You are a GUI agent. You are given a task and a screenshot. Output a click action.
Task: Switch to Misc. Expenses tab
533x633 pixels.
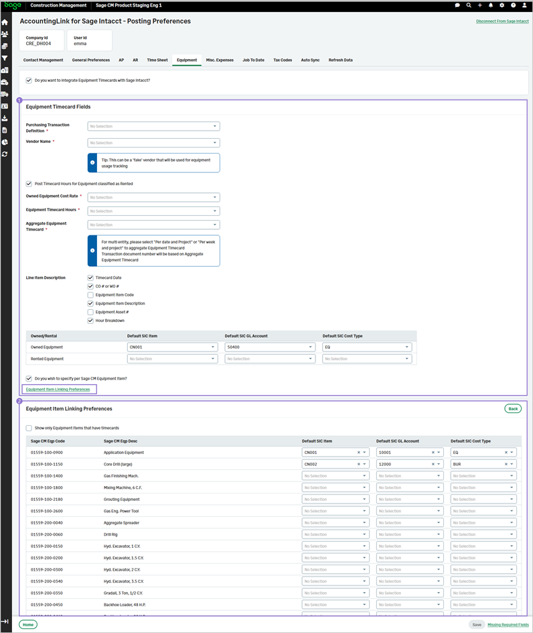pyautogui.click(x=220, y=60)
